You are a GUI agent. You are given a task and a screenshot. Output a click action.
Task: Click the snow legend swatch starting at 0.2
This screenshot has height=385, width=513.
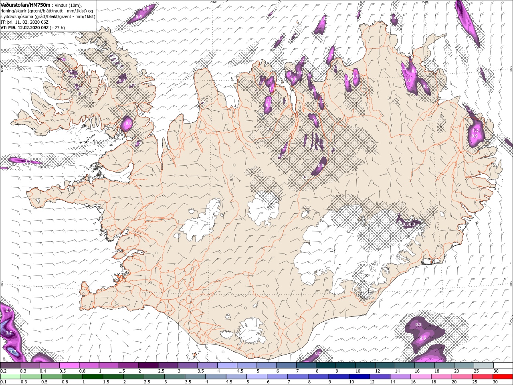10,365
